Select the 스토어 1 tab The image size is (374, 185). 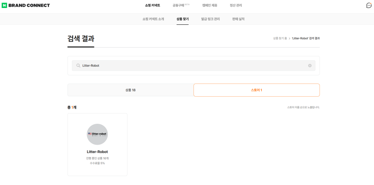point(257,90)
